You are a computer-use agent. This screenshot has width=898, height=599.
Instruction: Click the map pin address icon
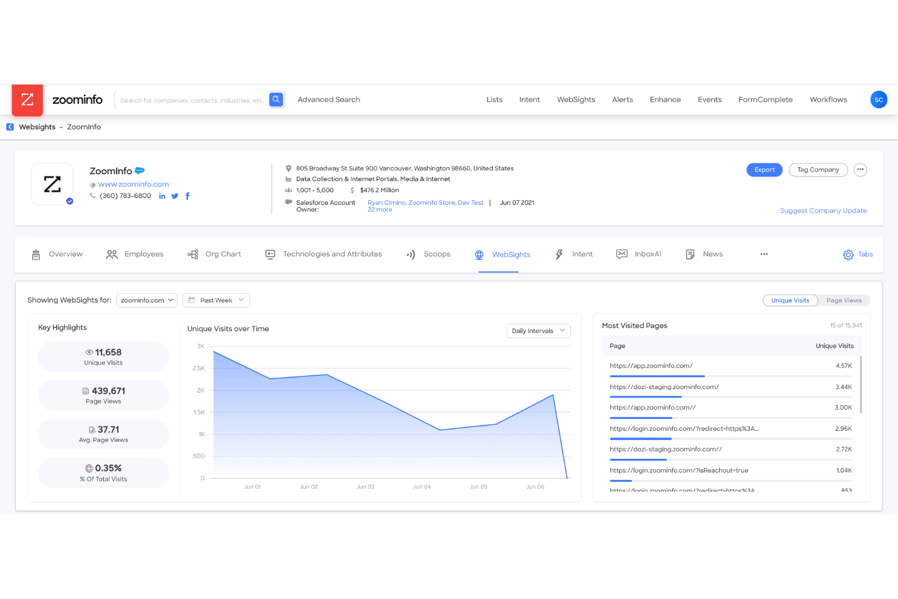click(289, 168)
